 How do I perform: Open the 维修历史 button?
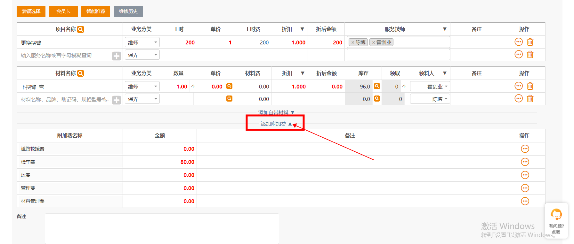[x=128, y=11]
